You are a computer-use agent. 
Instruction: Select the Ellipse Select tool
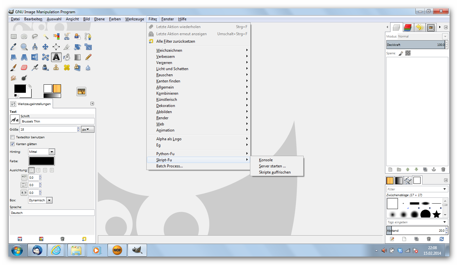24,37
